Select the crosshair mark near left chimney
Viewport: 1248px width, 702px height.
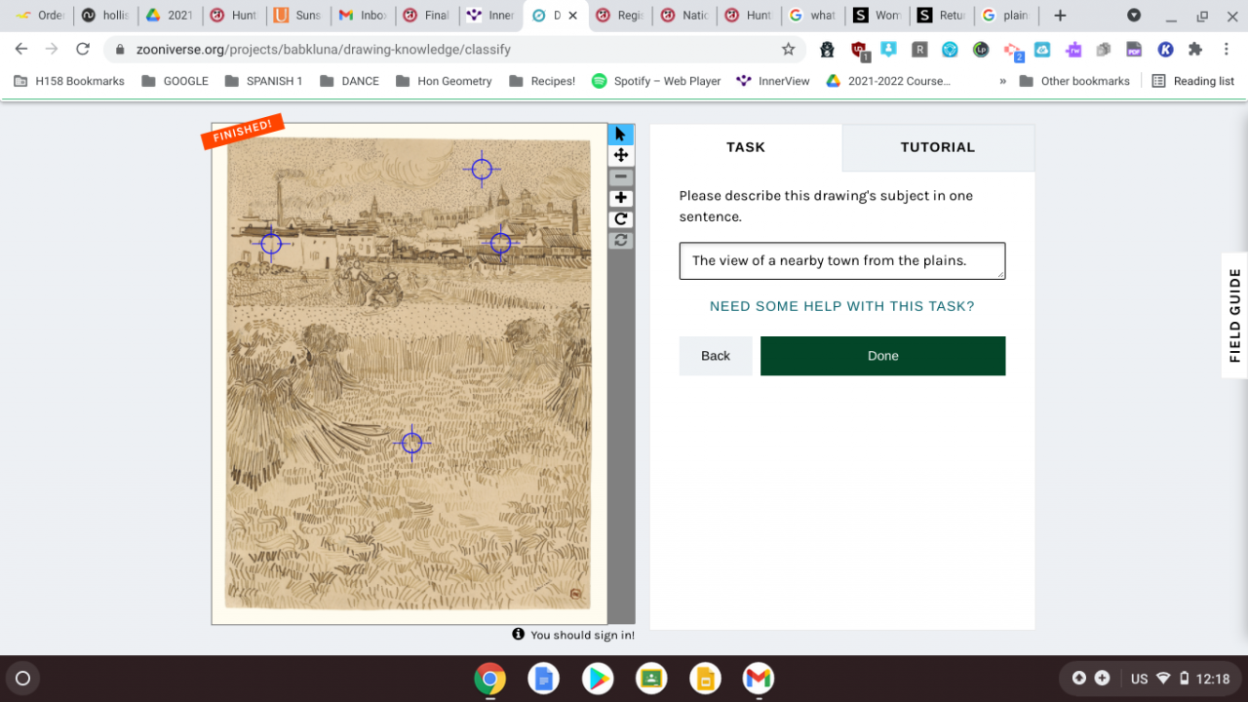pyautogui.click(x=271, y=244)
